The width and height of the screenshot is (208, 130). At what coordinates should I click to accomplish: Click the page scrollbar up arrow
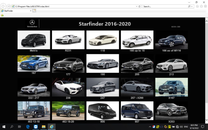206,21
